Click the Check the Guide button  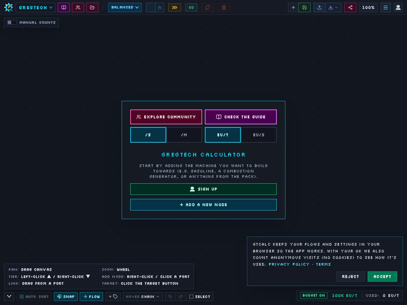coord(241,117)
